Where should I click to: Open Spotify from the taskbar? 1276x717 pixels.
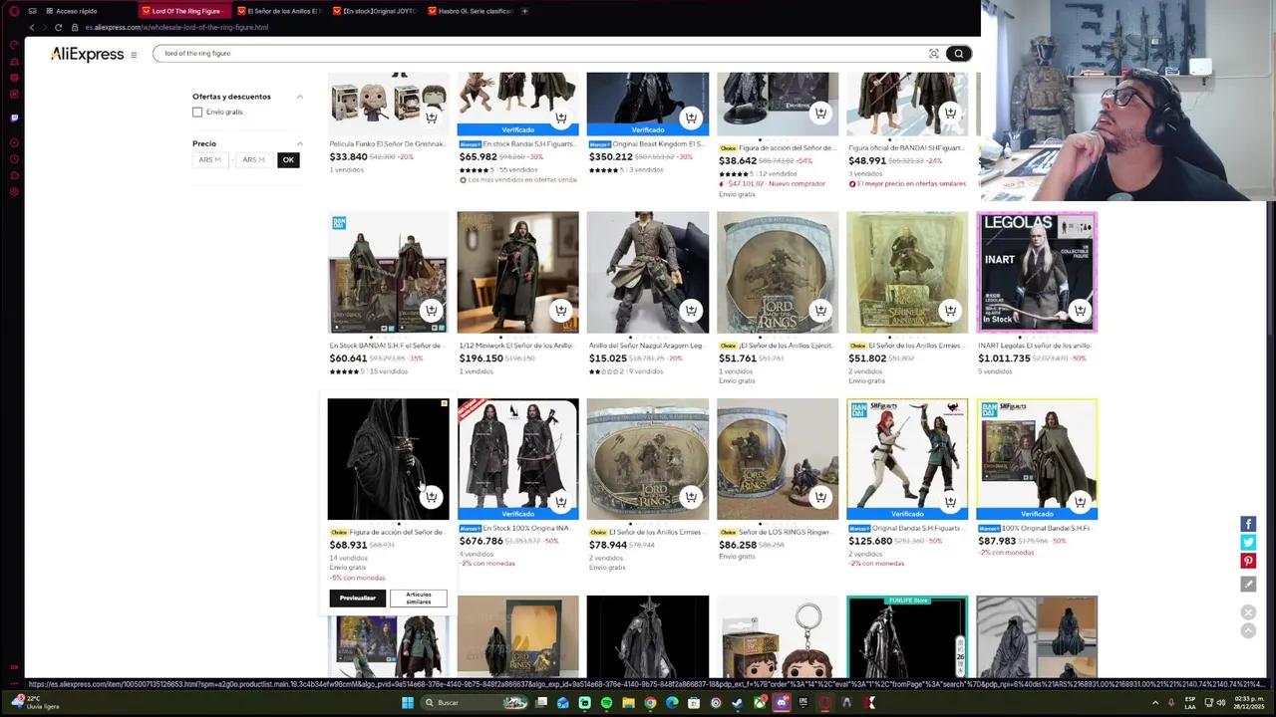606,703
